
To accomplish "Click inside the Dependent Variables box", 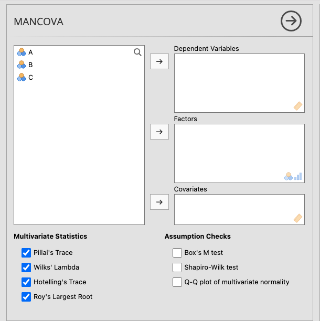I will click(239, 82).
